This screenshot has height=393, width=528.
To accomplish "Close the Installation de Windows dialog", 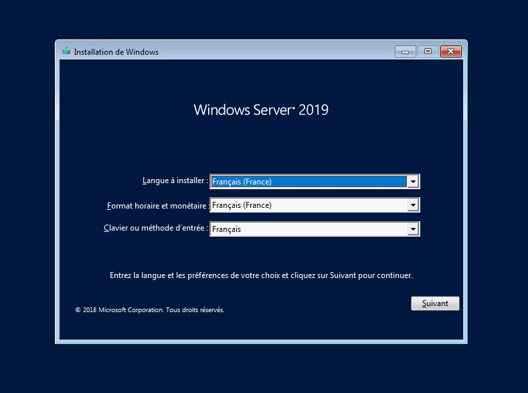I will pos(451,51).
